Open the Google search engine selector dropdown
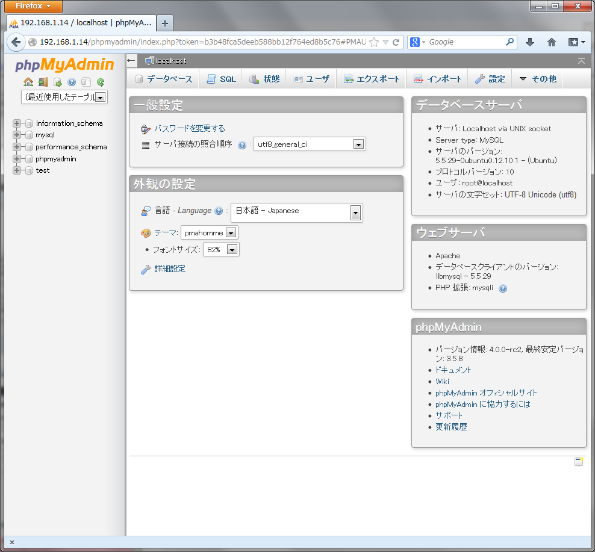The width and height of the screenshot is (595, 552). 418,42
